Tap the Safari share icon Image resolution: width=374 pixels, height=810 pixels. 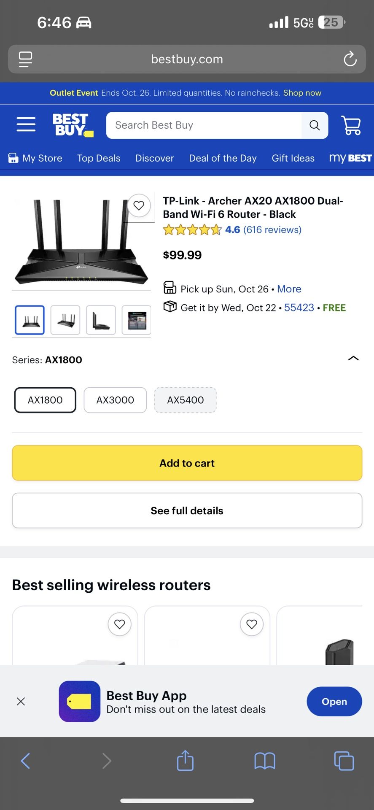tap(185, 761)
